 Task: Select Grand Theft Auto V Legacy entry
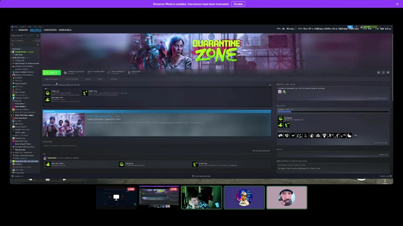[24, 115]
